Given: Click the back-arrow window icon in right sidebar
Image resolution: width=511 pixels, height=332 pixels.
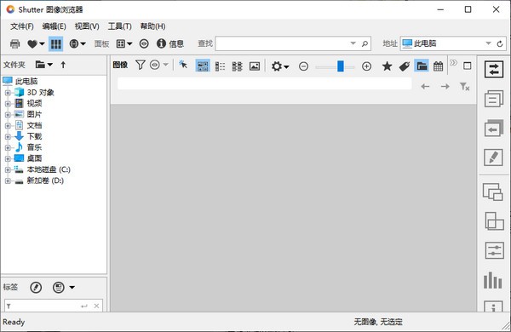Looking at the screenshot, I should tap(494, 128).
